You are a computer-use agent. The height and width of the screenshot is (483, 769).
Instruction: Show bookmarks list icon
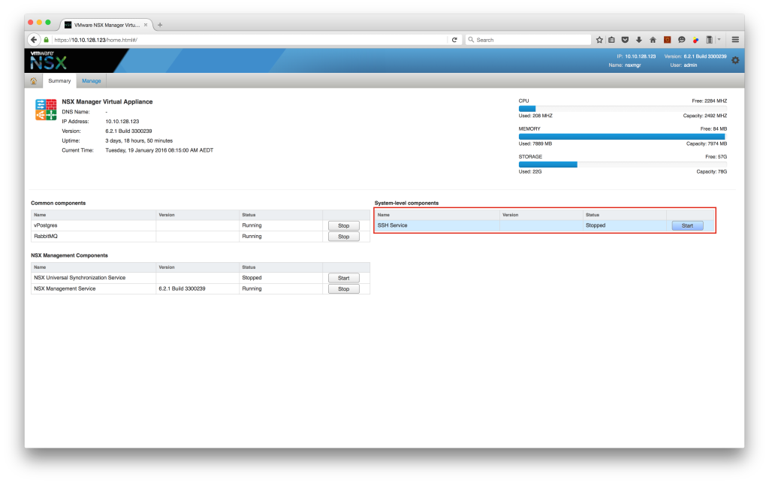611,40
